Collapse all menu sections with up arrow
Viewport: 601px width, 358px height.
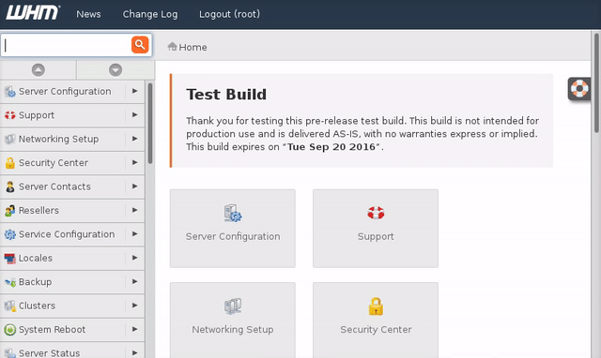pyautogui.click(x=38, y=70)
